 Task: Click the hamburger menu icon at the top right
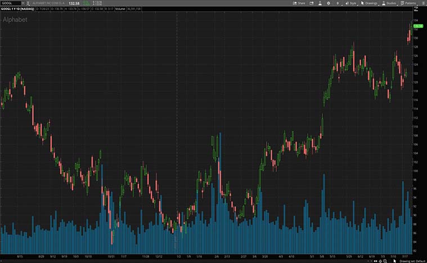tap(422, 3)
